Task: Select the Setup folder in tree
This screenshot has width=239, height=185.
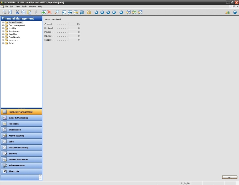Action: coord(11,43)
